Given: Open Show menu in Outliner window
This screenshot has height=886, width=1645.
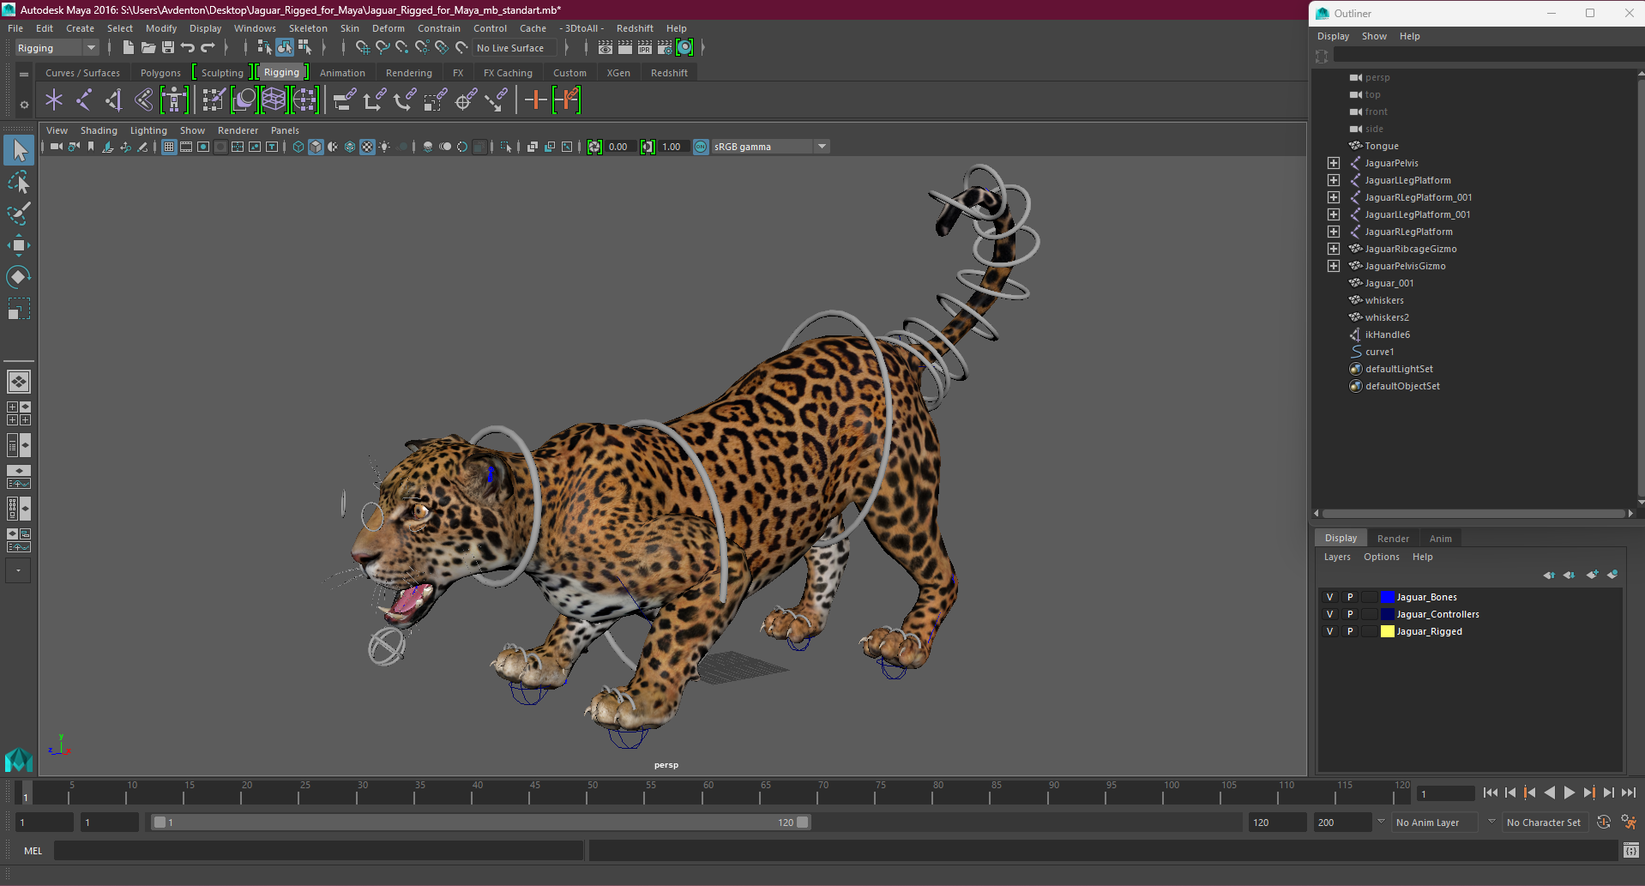Looking at the screenshot, I should tap(1374, 36).
